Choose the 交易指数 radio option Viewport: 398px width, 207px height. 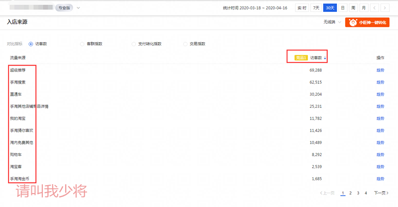186,44
